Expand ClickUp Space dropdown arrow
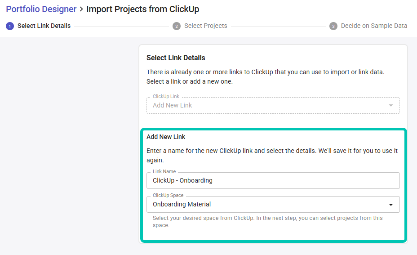417x255 pixels. pyautogui.click(x=390, y=205)
